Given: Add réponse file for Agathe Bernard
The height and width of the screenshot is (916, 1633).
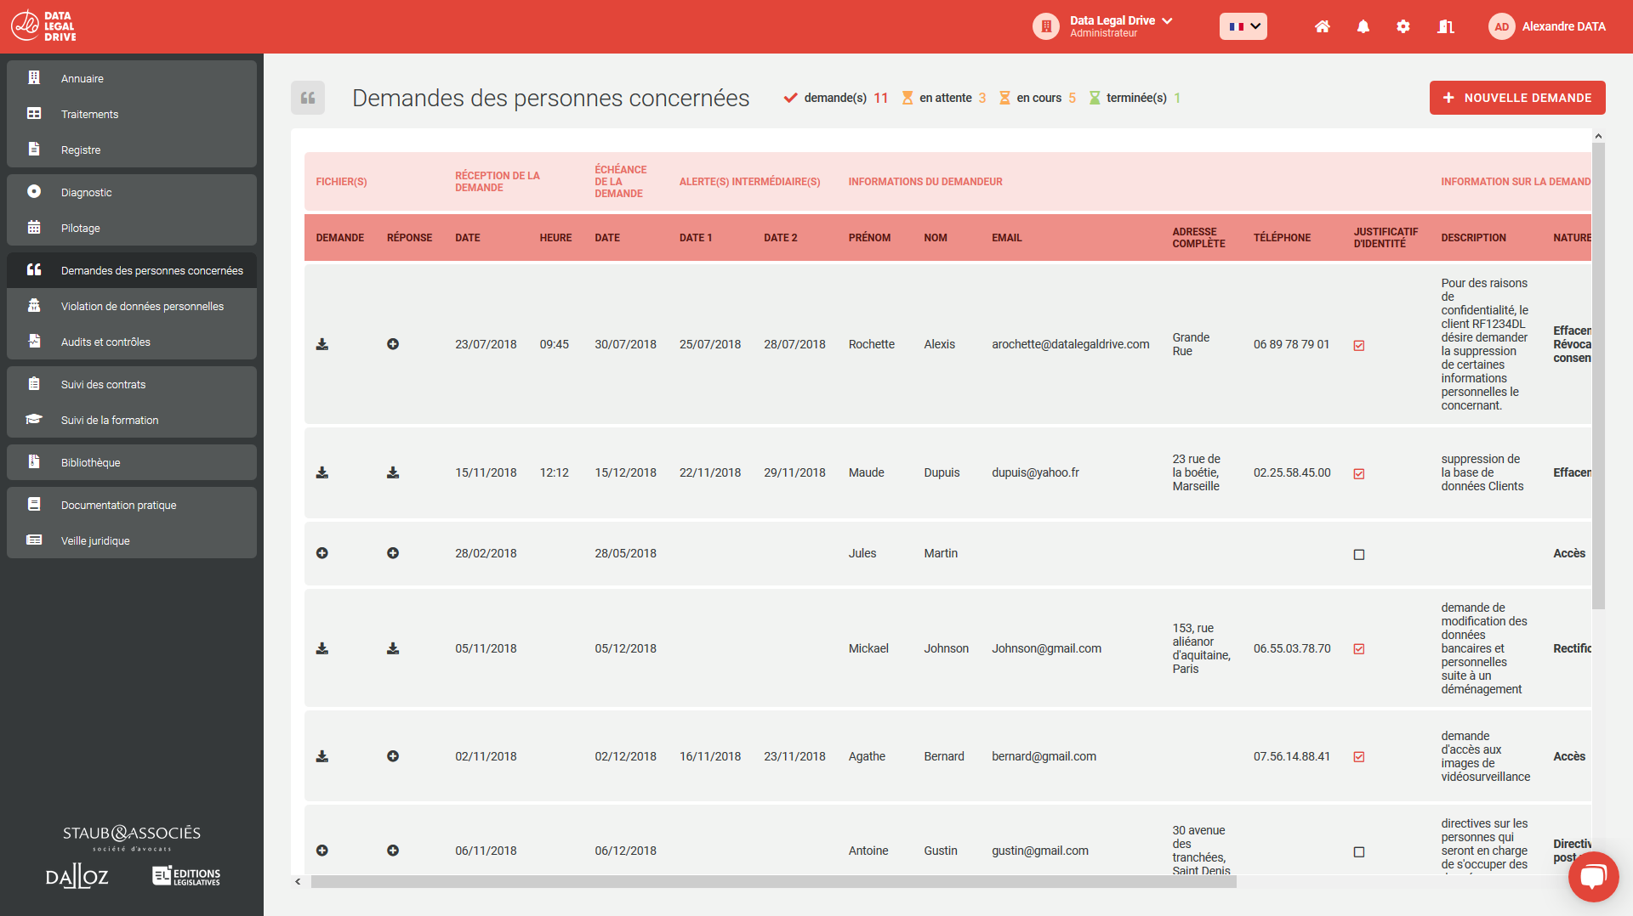Looking at the screenshot, I should [393, 756].
